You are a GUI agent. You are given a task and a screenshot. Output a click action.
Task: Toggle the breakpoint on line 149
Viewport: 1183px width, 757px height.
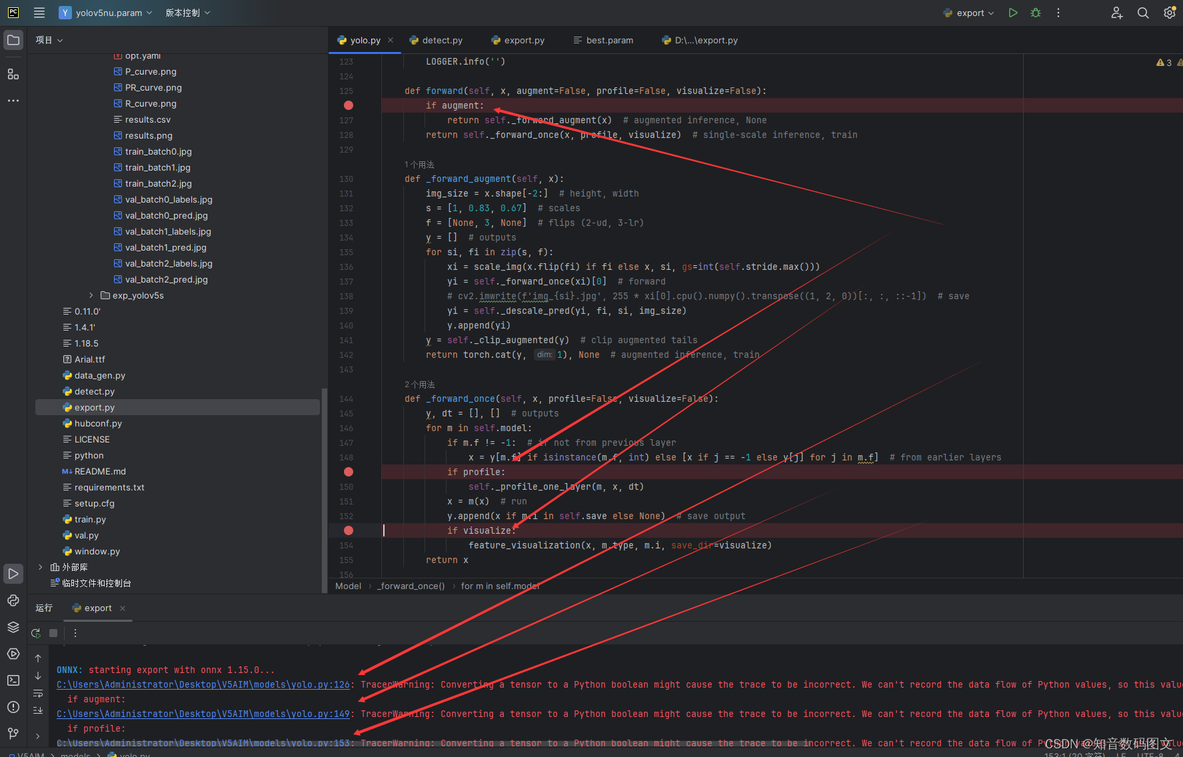pos(348,472)
